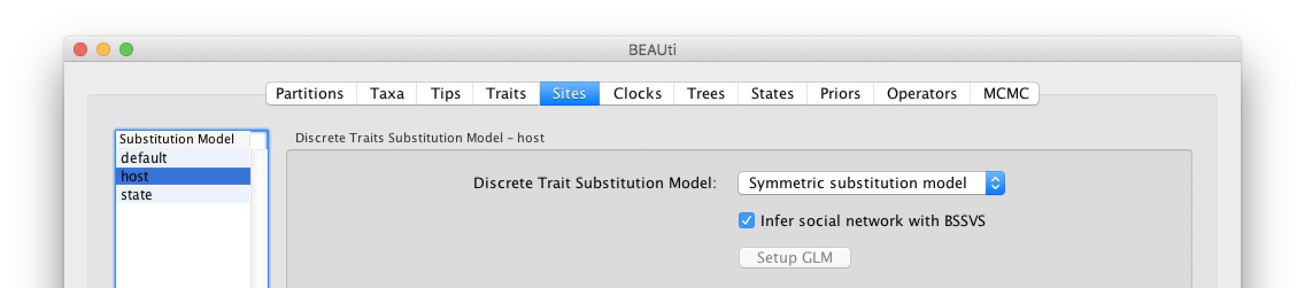Click the green zoom window button
Viewport: 1305px width, 288px height.
click(x=126, y=49)
